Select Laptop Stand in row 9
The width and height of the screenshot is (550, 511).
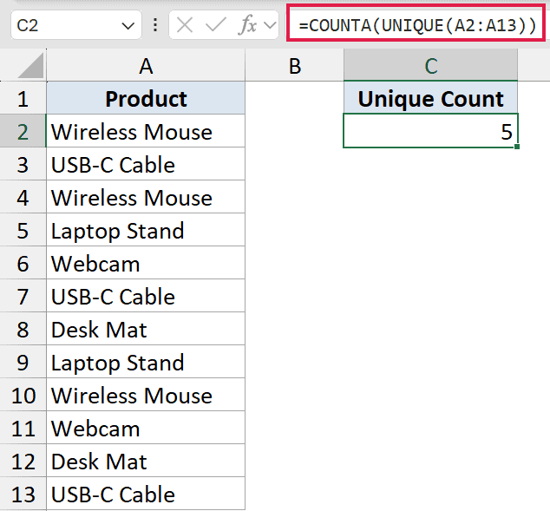point(146,362)
